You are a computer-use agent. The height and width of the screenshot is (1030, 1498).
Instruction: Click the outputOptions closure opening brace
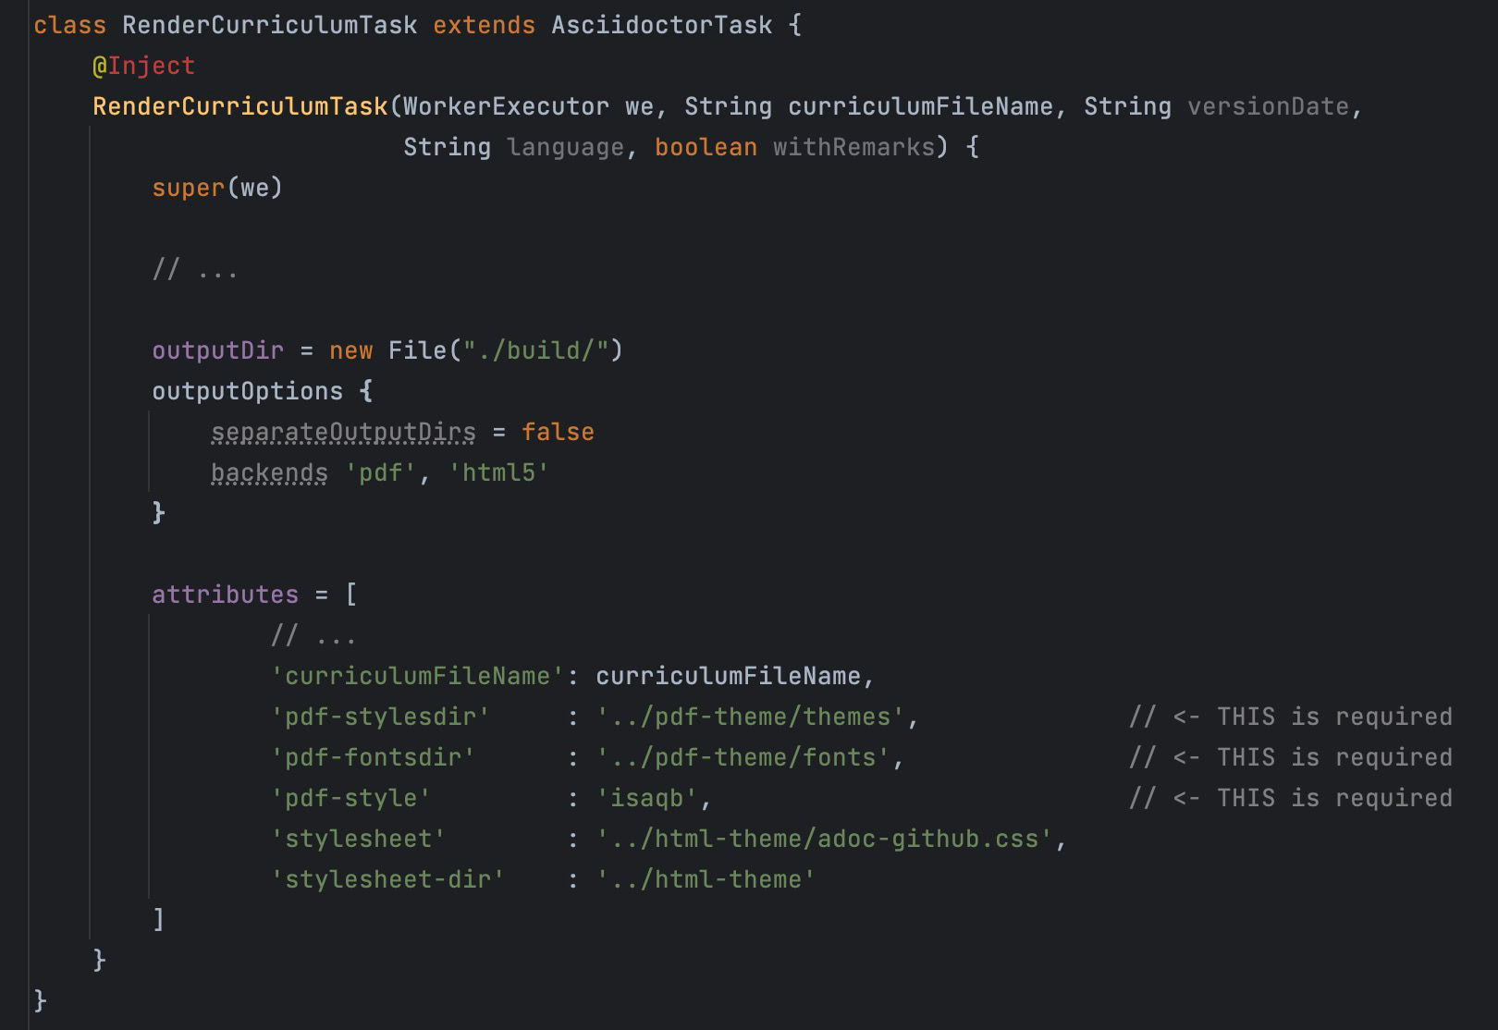pos(365,391)
